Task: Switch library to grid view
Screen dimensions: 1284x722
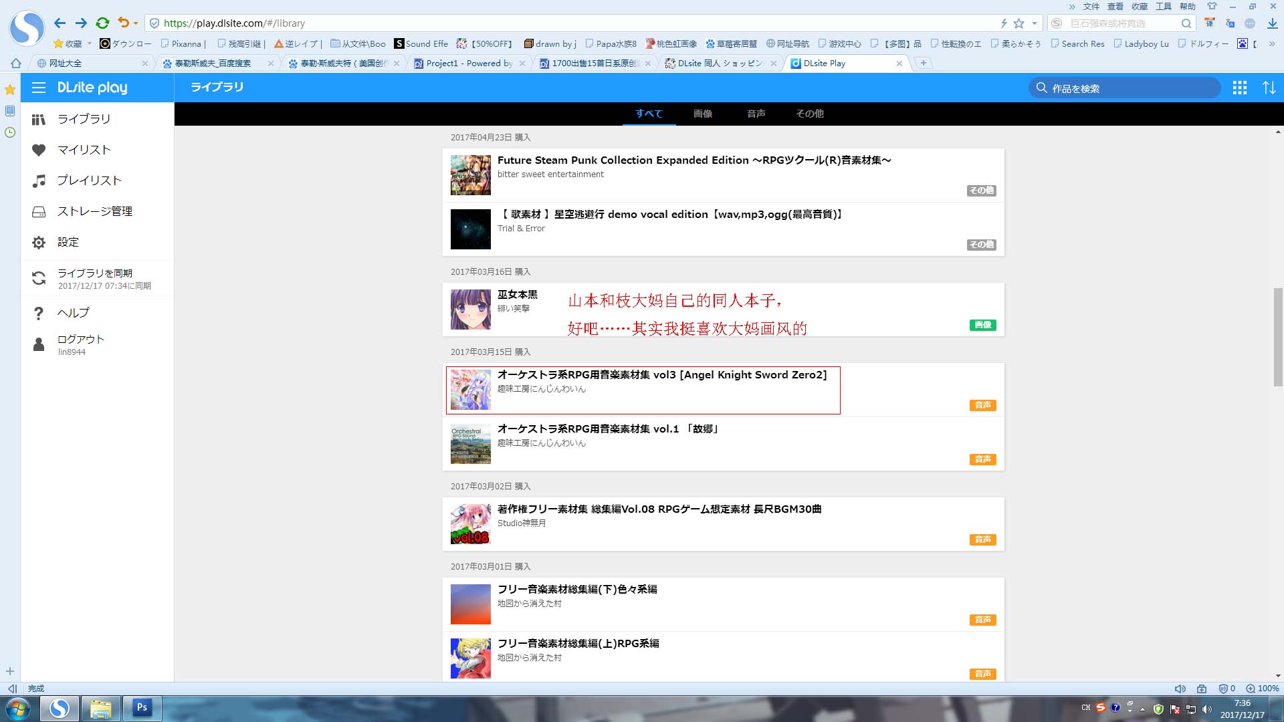Action: [1240, 88]
